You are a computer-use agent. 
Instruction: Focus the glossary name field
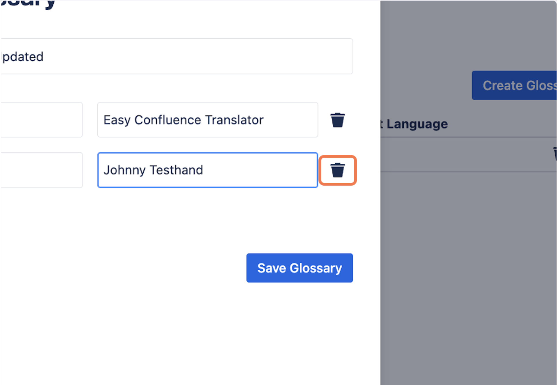(176, 56)
